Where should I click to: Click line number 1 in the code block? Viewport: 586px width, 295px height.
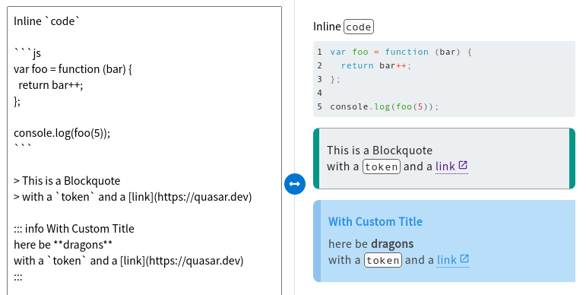tap(319, 52)
